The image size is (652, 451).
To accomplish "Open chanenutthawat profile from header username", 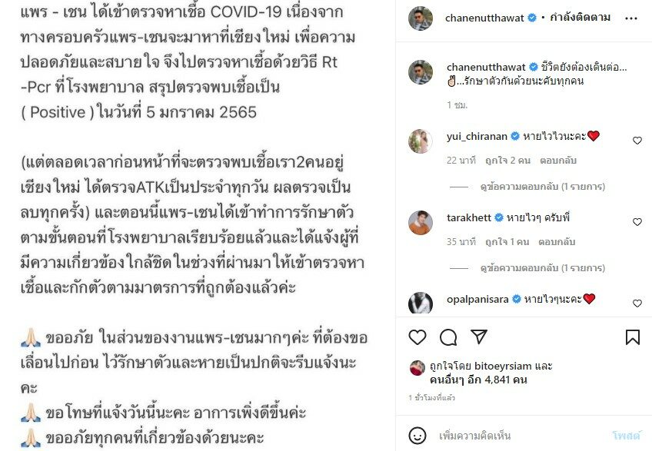I will point(484,18).
